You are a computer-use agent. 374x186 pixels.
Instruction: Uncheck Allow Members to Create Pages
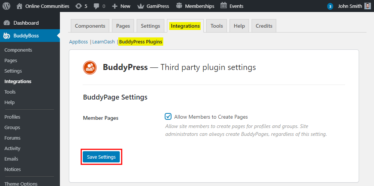pyautogui.click(x=168, y=117)
